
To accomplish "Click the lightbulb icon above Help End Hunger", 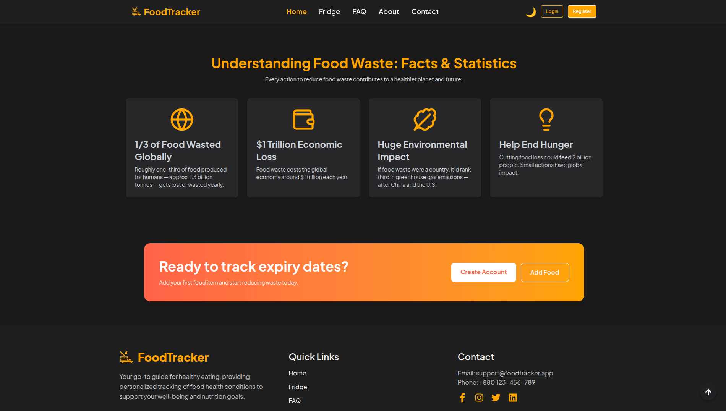I will 546,119.
